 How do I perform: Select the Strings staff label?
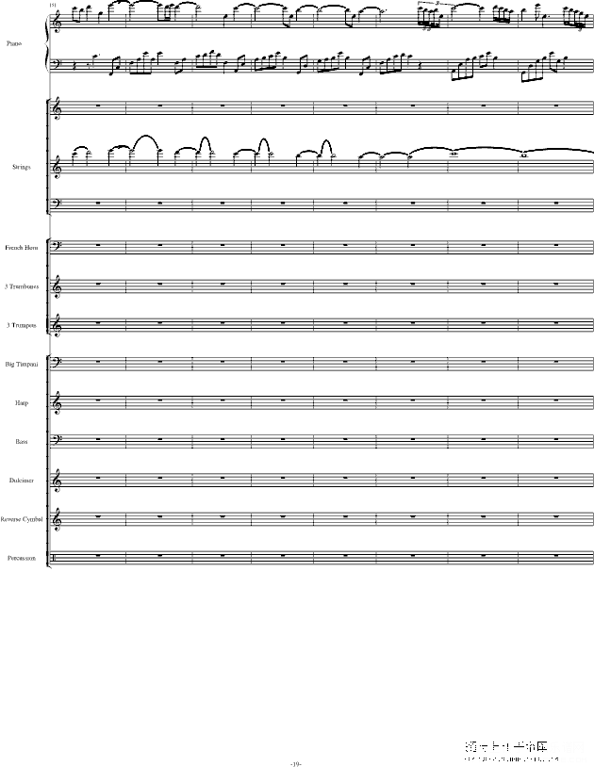[x=21, y=167]
